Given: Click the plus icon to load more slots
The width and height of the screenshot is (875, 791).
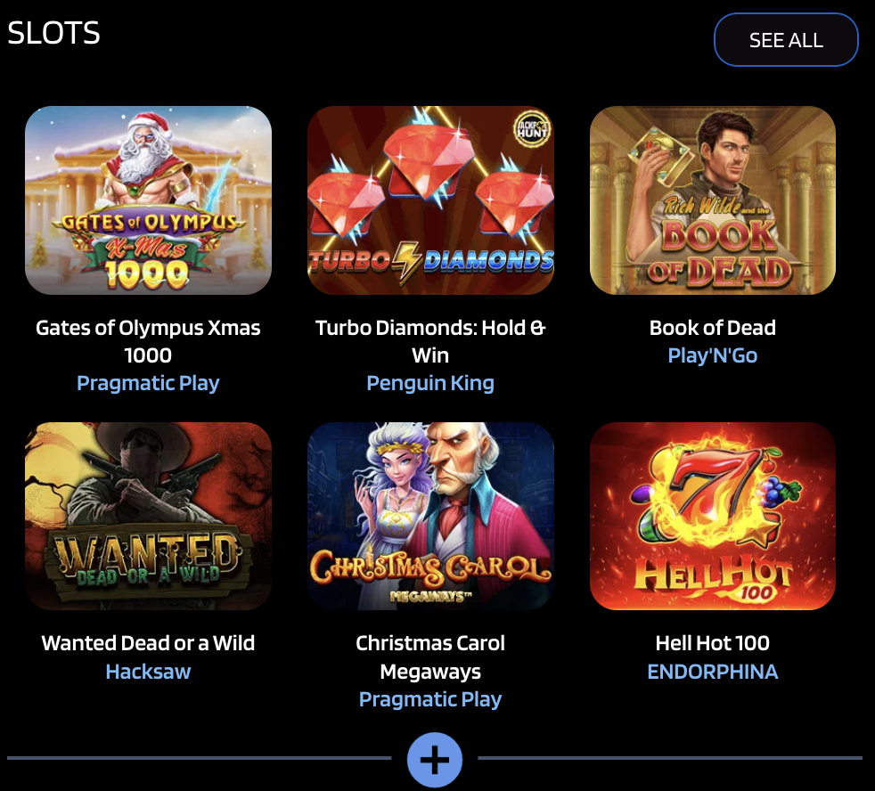Looking at the screenshot, I should (435, 759).
